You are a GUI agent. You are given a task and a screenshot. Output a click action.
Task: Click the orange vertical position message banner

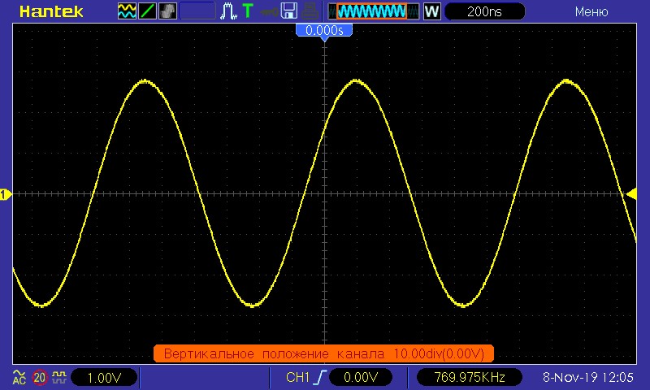pyautogui.click(x=323, y=353)
